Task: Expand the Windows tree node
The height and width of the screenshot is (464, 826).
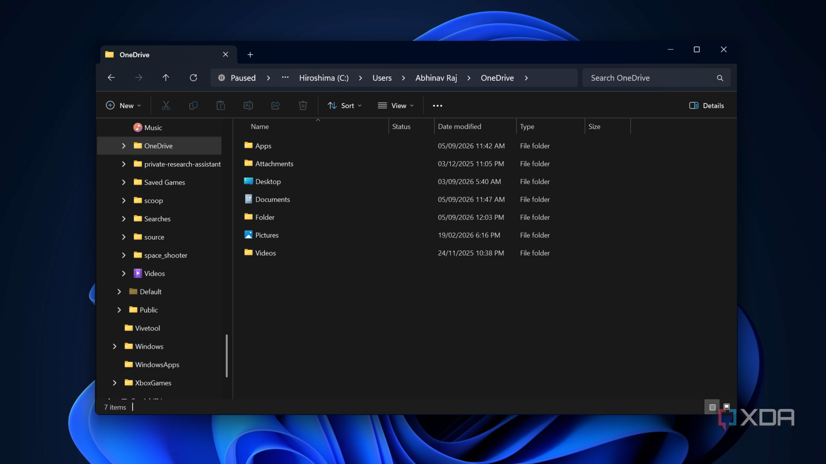Action: pos(115,346)
